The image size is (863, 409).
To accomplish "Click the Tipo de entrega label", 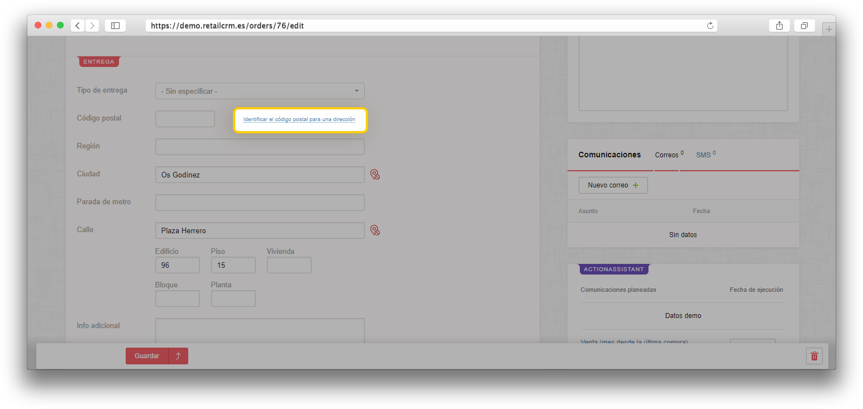I will pyautogui.click(x=102, y=90).
